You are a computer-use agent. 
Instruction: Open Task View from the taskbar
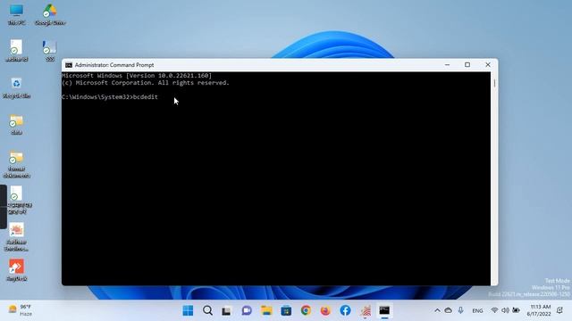coord(226,311)
